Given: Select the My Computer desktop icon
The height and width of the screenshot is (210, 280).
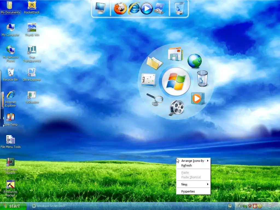Looking at the screenshot, I should click(10, 30).
